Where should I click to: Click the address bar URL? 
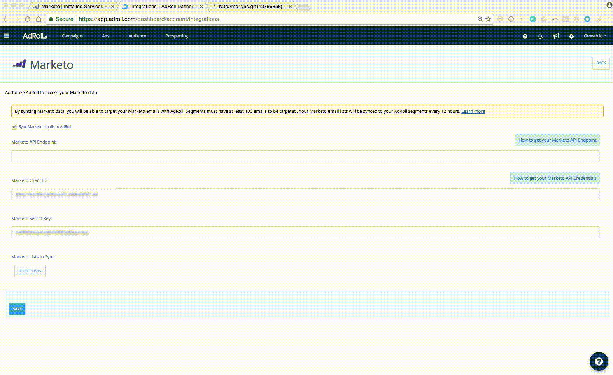(149, 19)
